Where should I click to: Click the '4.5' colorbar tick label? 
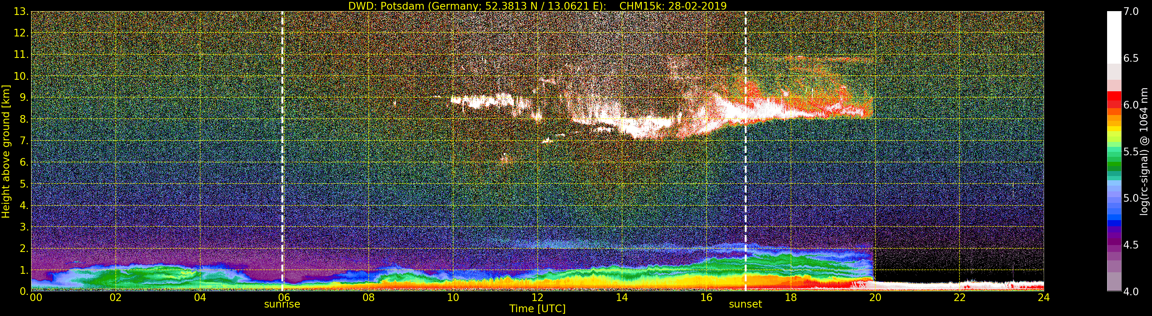(x=1131, y=245)
